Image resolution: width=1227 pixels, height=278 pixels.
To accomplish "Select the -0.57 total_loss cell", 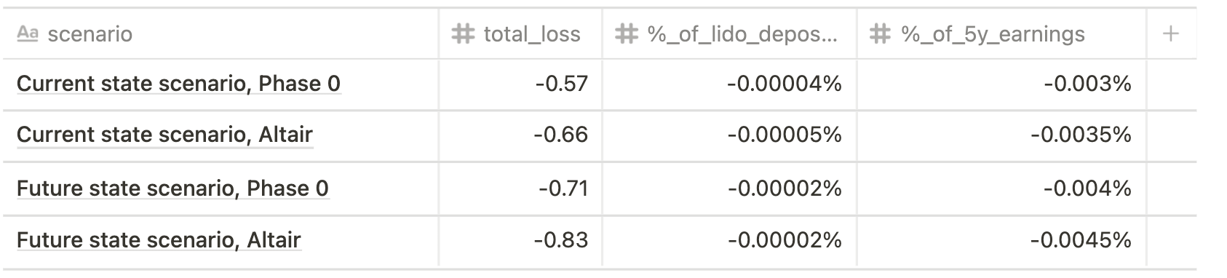I will pos(520,84).
